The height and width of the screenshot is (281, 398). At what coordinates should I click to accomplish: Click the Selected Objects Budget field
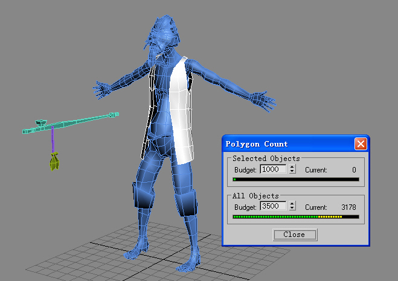pos(274,170)
